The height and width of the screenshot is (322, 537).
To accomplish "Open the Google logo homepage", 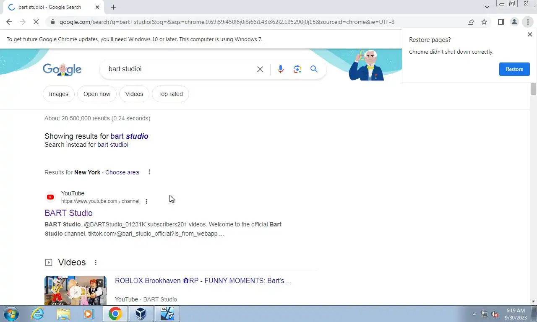I will (x=62, y=69).
